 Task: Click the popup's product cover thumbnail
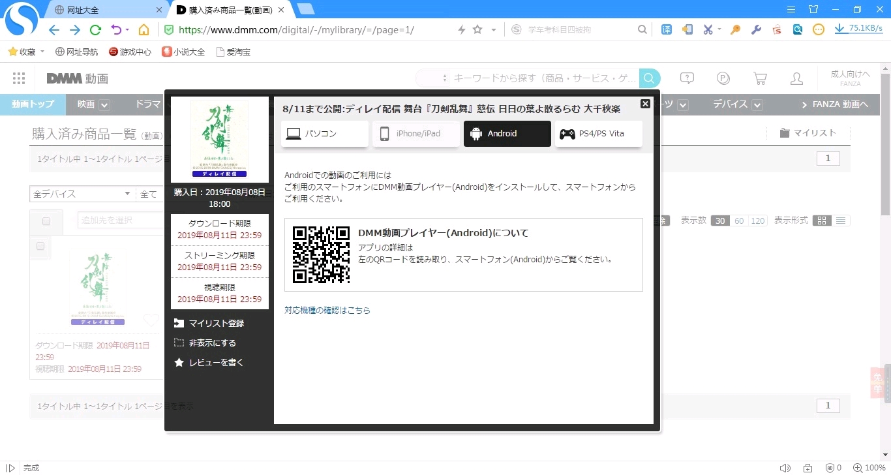[220, 140]
